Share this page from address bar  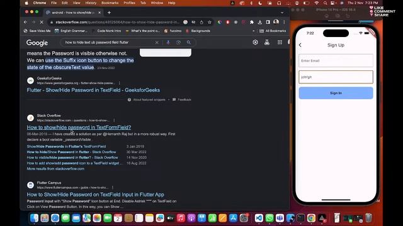pyautogui.click(x=201, y=23)
